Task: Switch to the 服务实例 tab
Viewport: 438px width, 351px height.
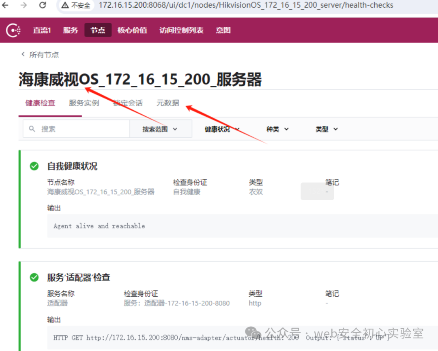Action: (x=84, y=103)
